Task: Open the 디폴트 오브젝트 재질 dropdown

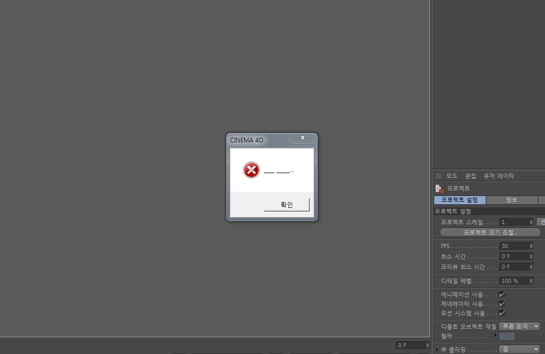Action: point(519,326)
